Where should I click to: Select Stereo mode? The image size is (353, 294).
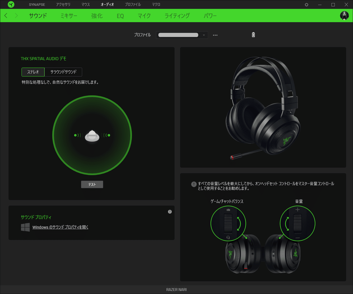coord(33,72)
